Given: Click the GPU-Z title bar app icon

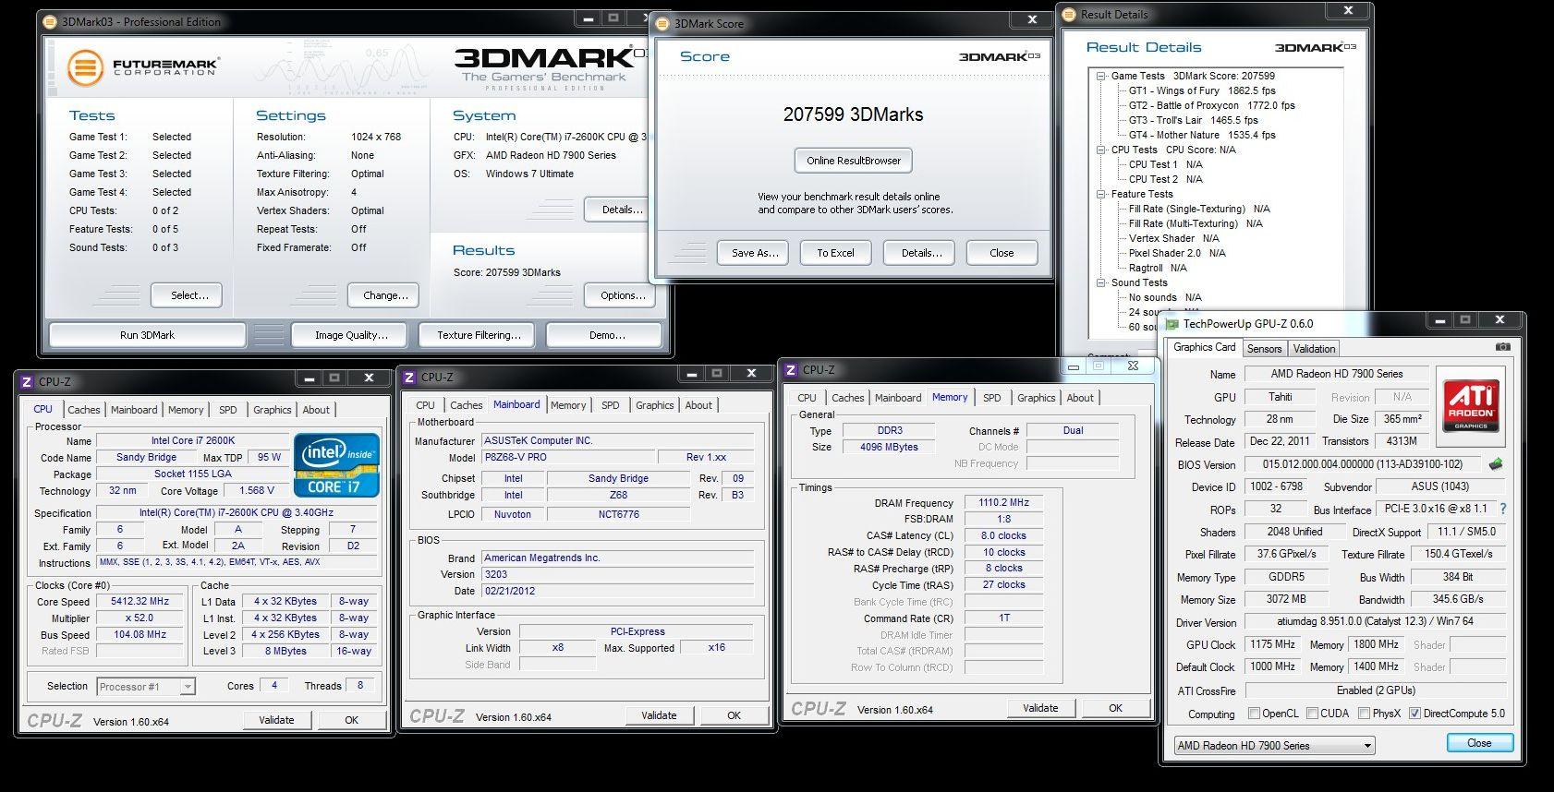Looking at the screenshot, I should click(1172, 324).
